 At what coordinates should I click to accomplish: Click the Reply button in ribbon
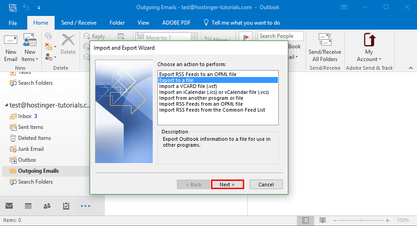coord(95,36)
